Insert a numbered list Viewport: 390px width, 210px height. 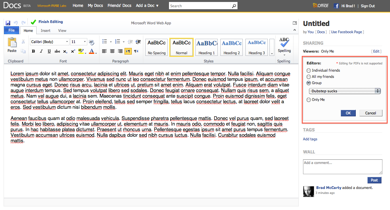tap(118, 41)
